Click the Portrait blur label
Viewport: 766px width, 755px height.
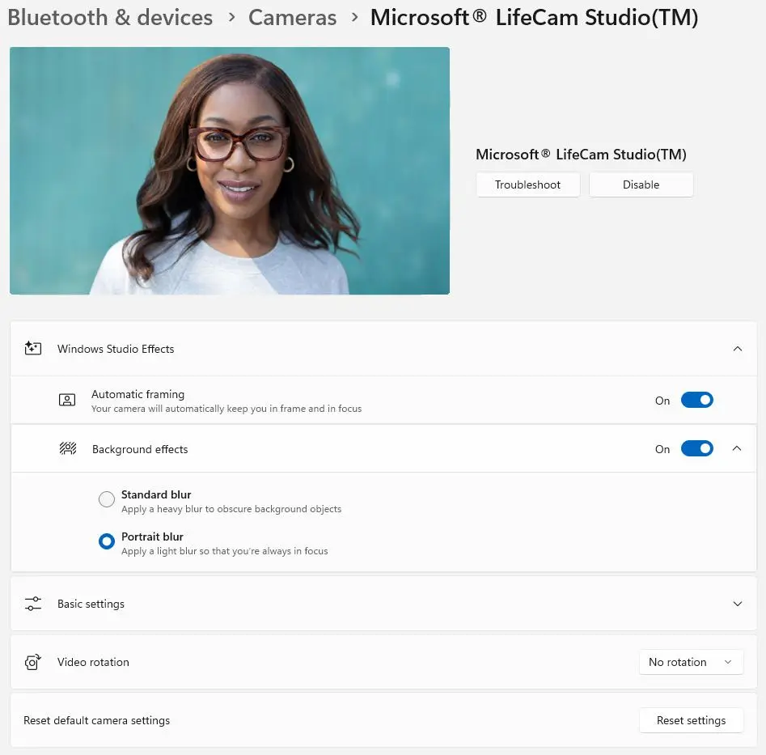152,537
